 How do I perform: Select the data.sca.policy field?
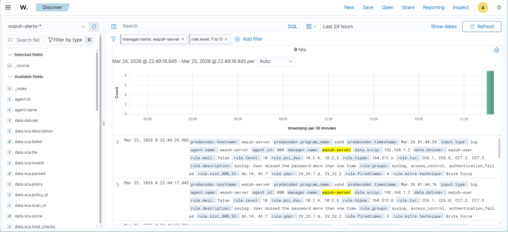click(x=29, y=184)
